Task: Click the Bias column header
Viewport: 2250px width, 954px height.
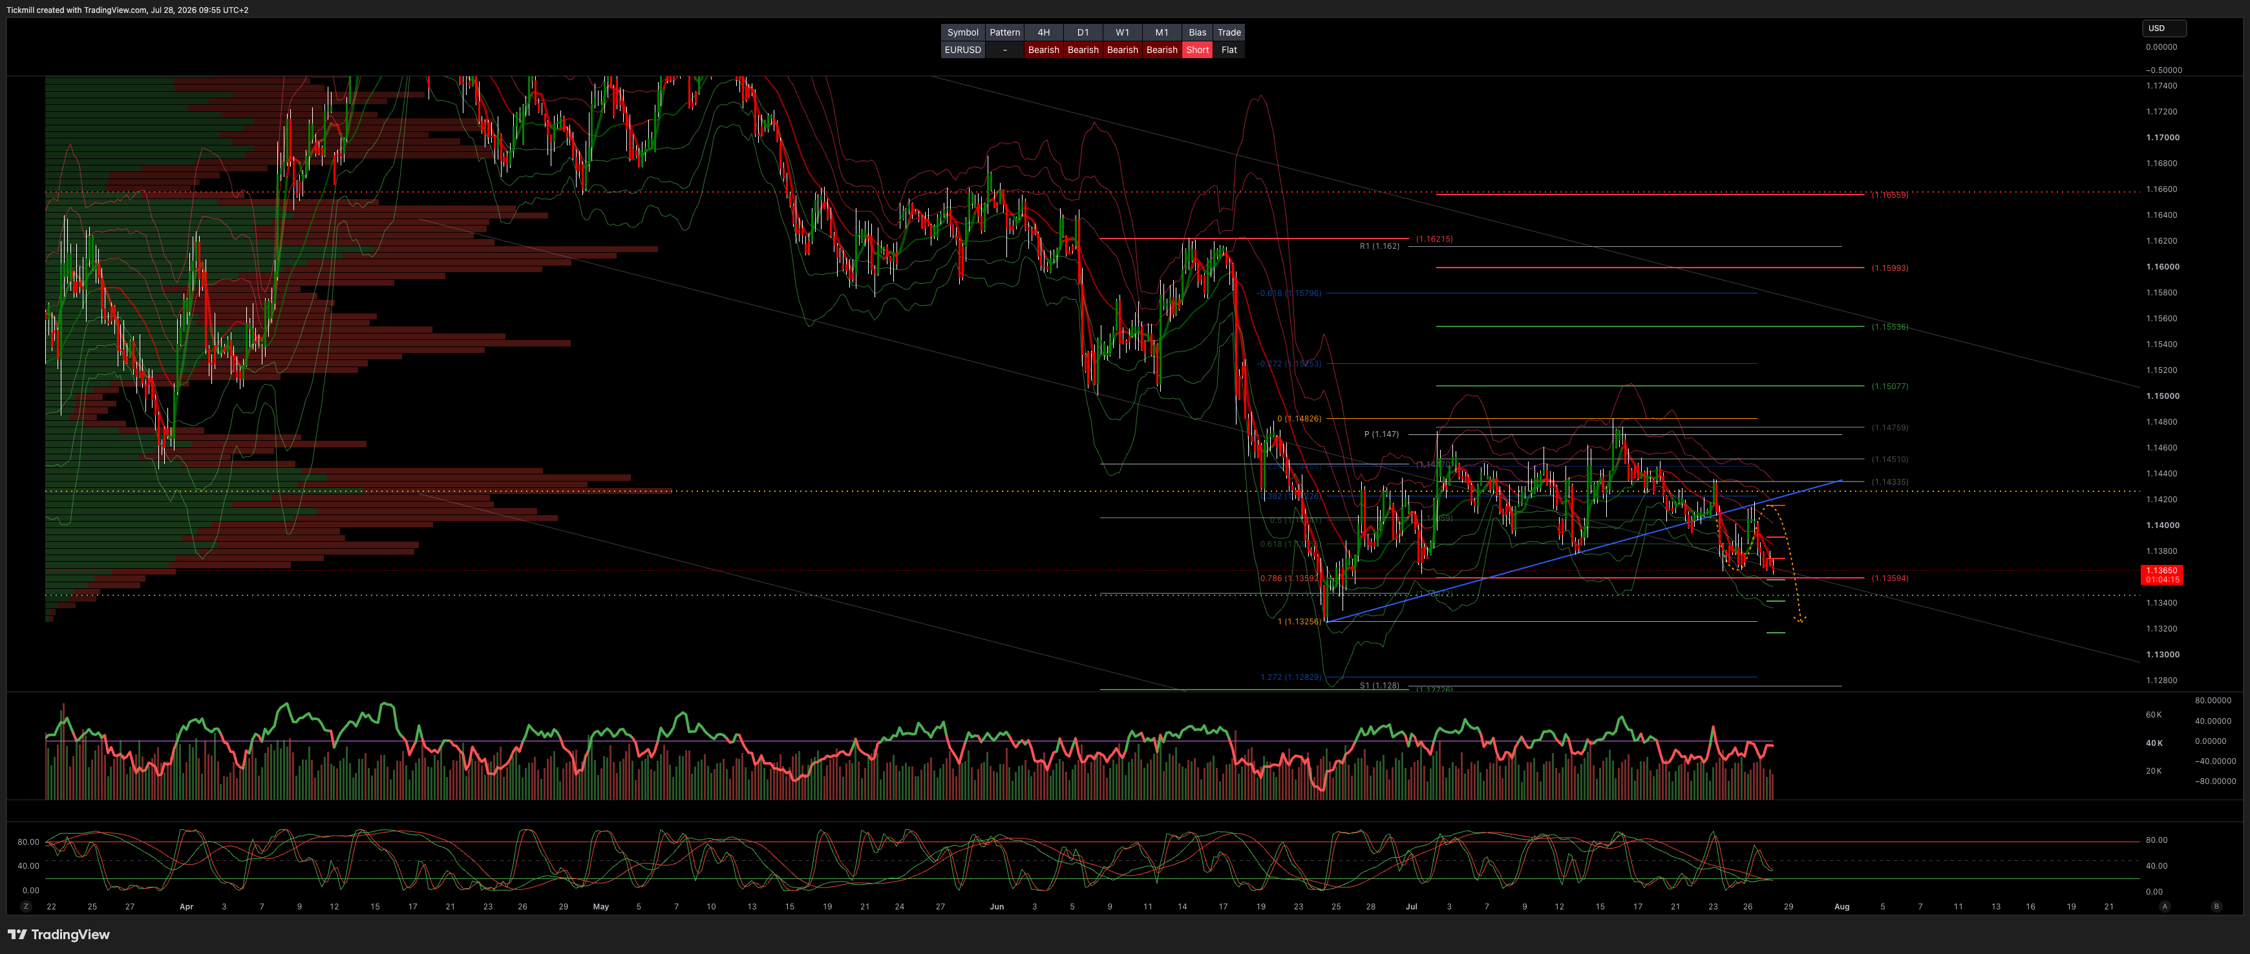Action: [x=1198, y=32]
